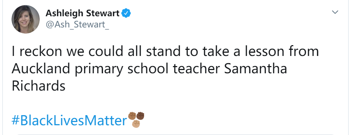Visit the Ashleigh Stewart display name link
The height and width of the screenshot is (135, 351).
[82, 13]
